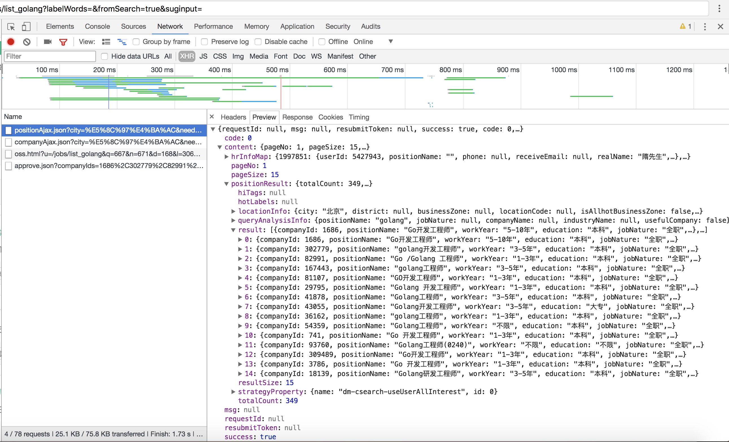Clear the network log
Viewport: 729px width, 442px height.
(x=27, y=42)
